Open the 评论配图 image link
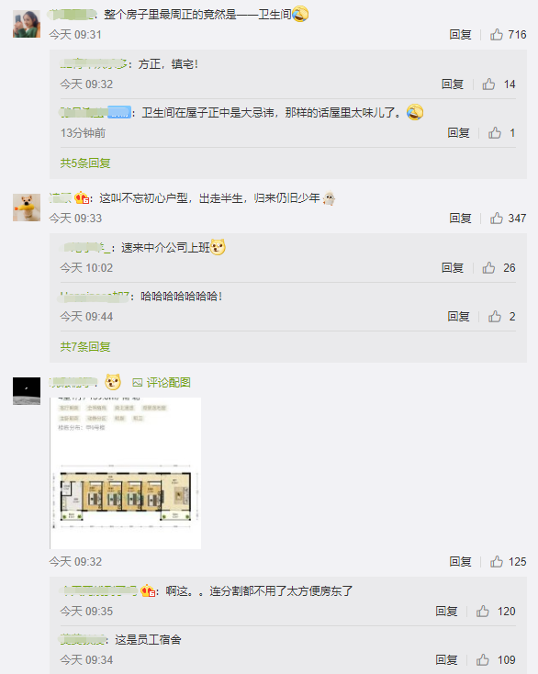The width and height of the screenshot is (538, 674). (162, 382)
